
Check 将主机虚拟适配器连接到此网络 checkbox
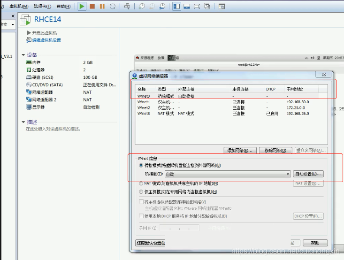point(141,202)
